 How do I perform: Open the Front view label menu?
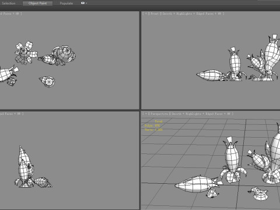click(155, 13)
